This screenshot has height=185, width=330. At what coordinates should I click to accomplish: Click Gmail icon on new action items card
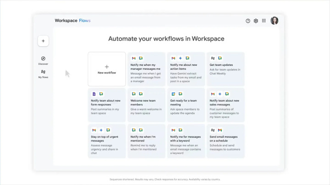173,58
